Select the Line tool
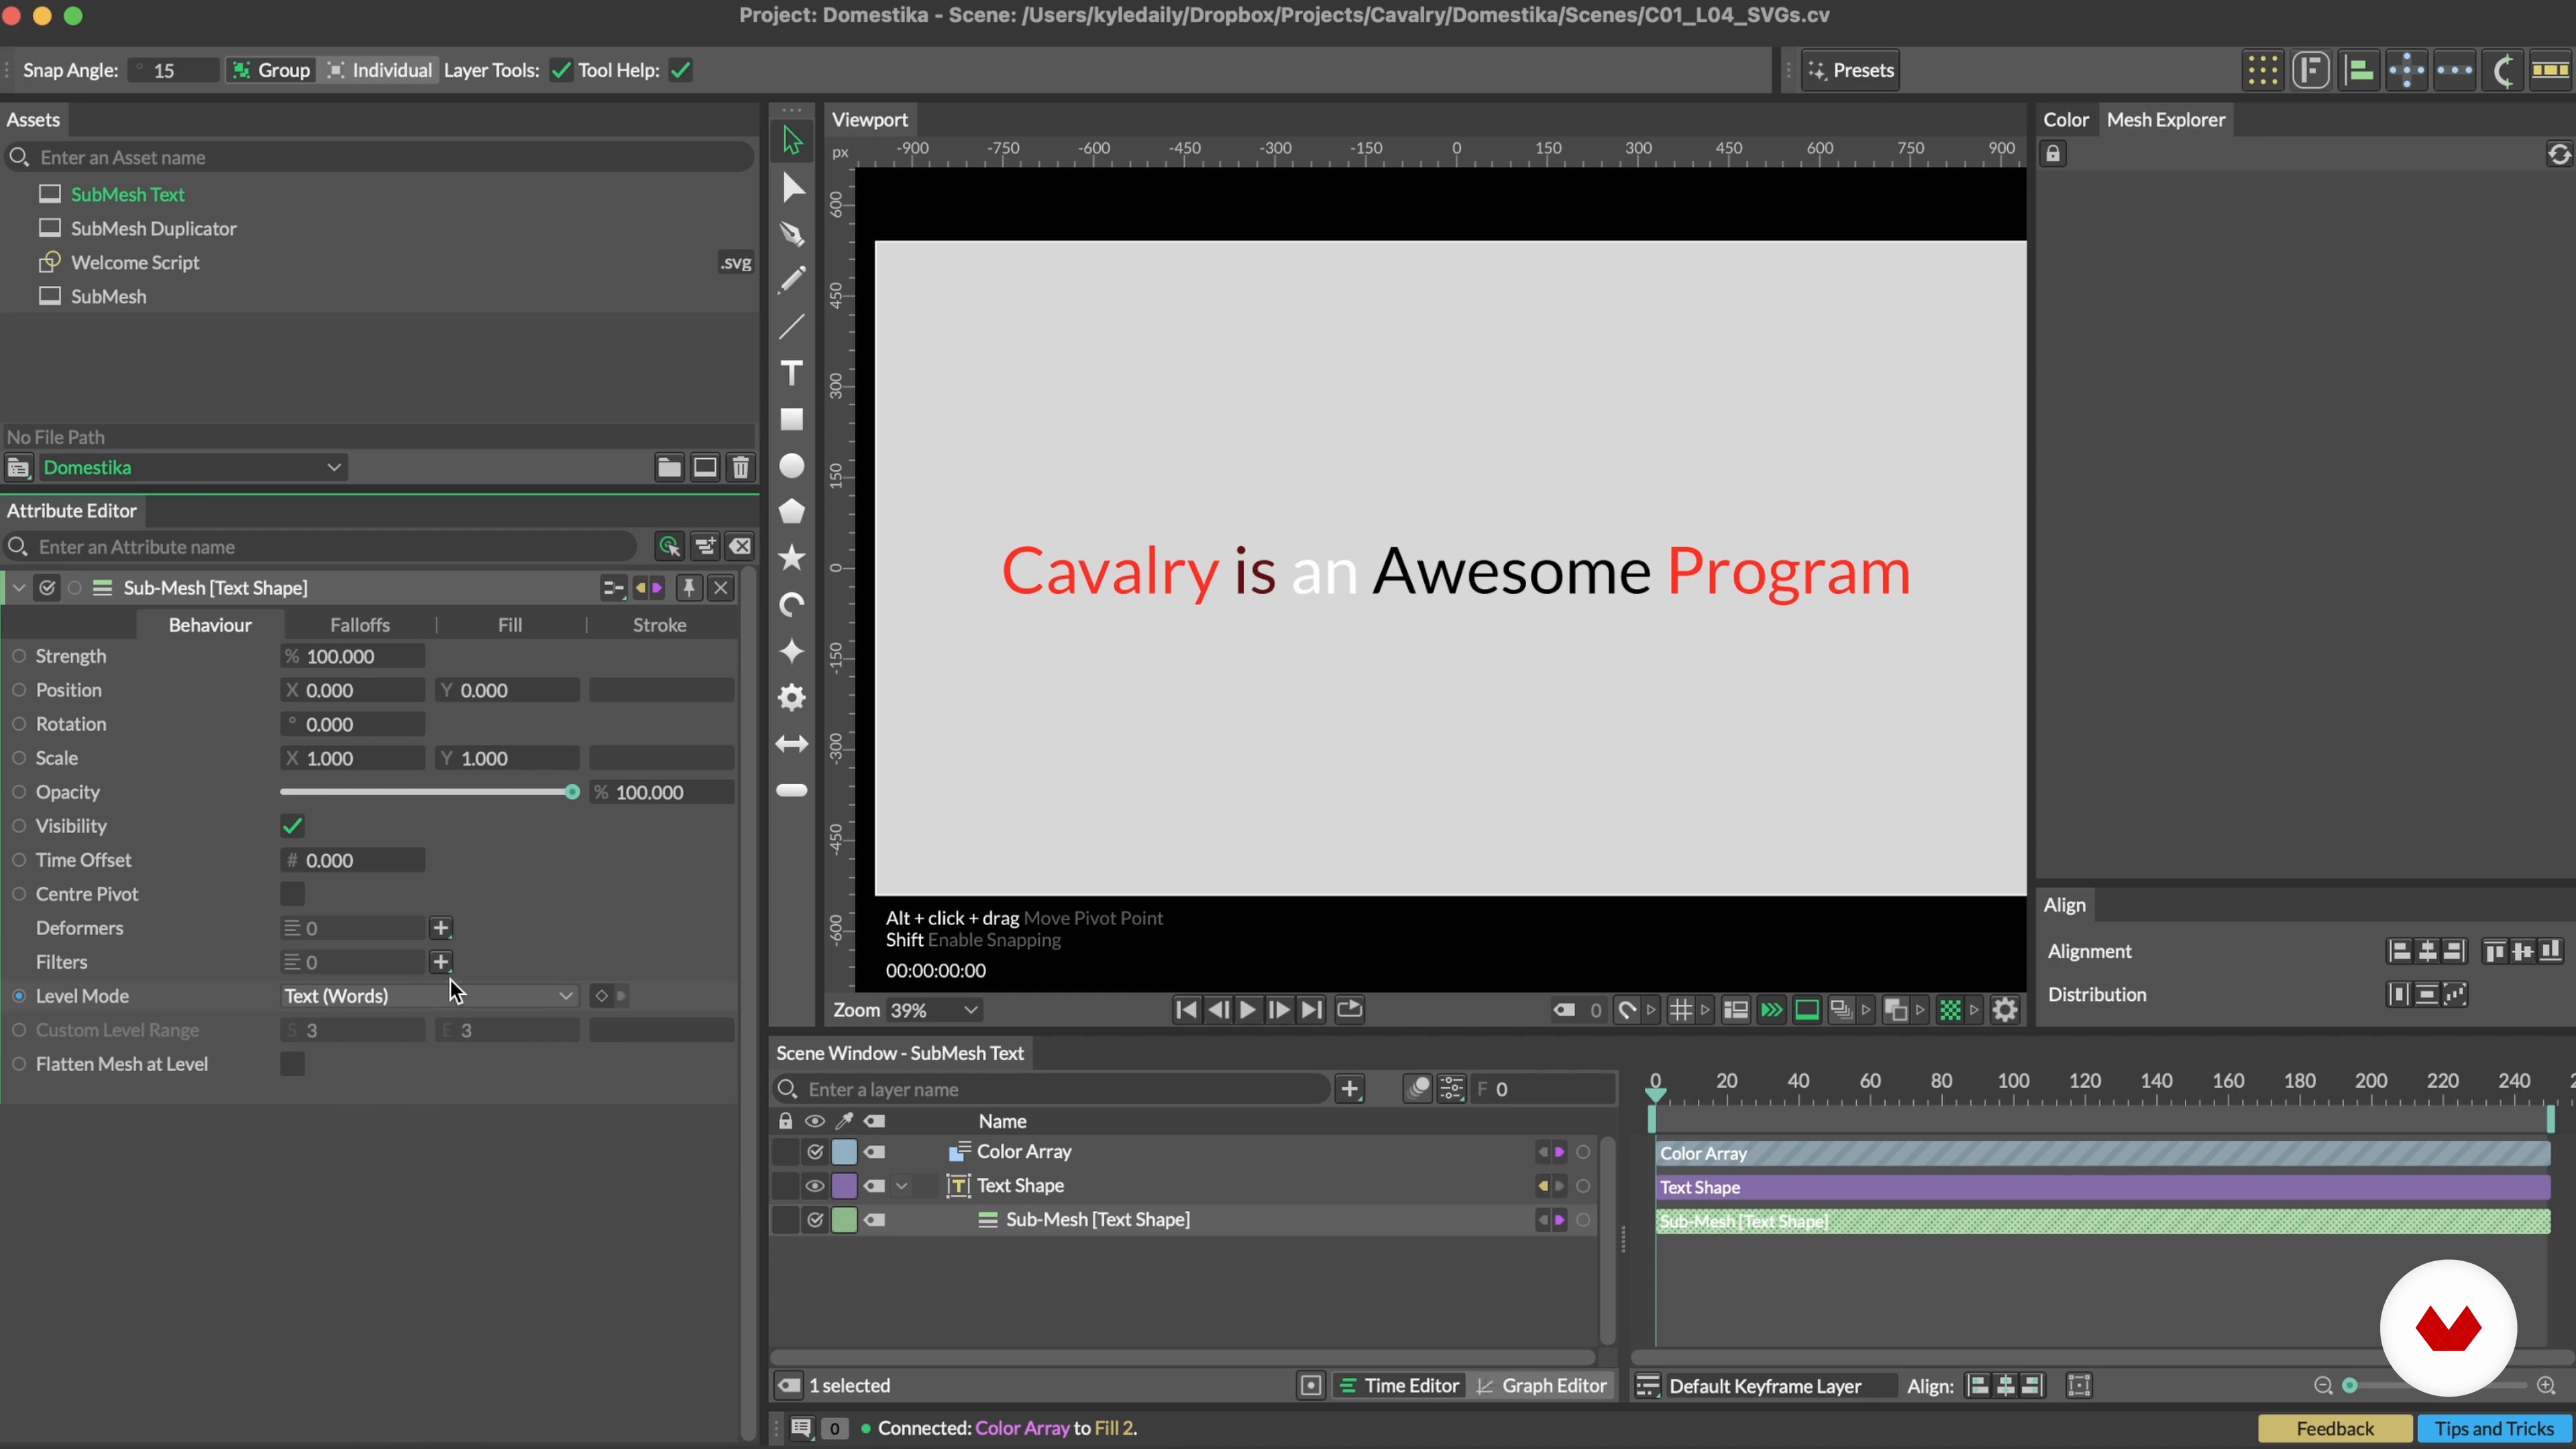 (x=792, y=327)
